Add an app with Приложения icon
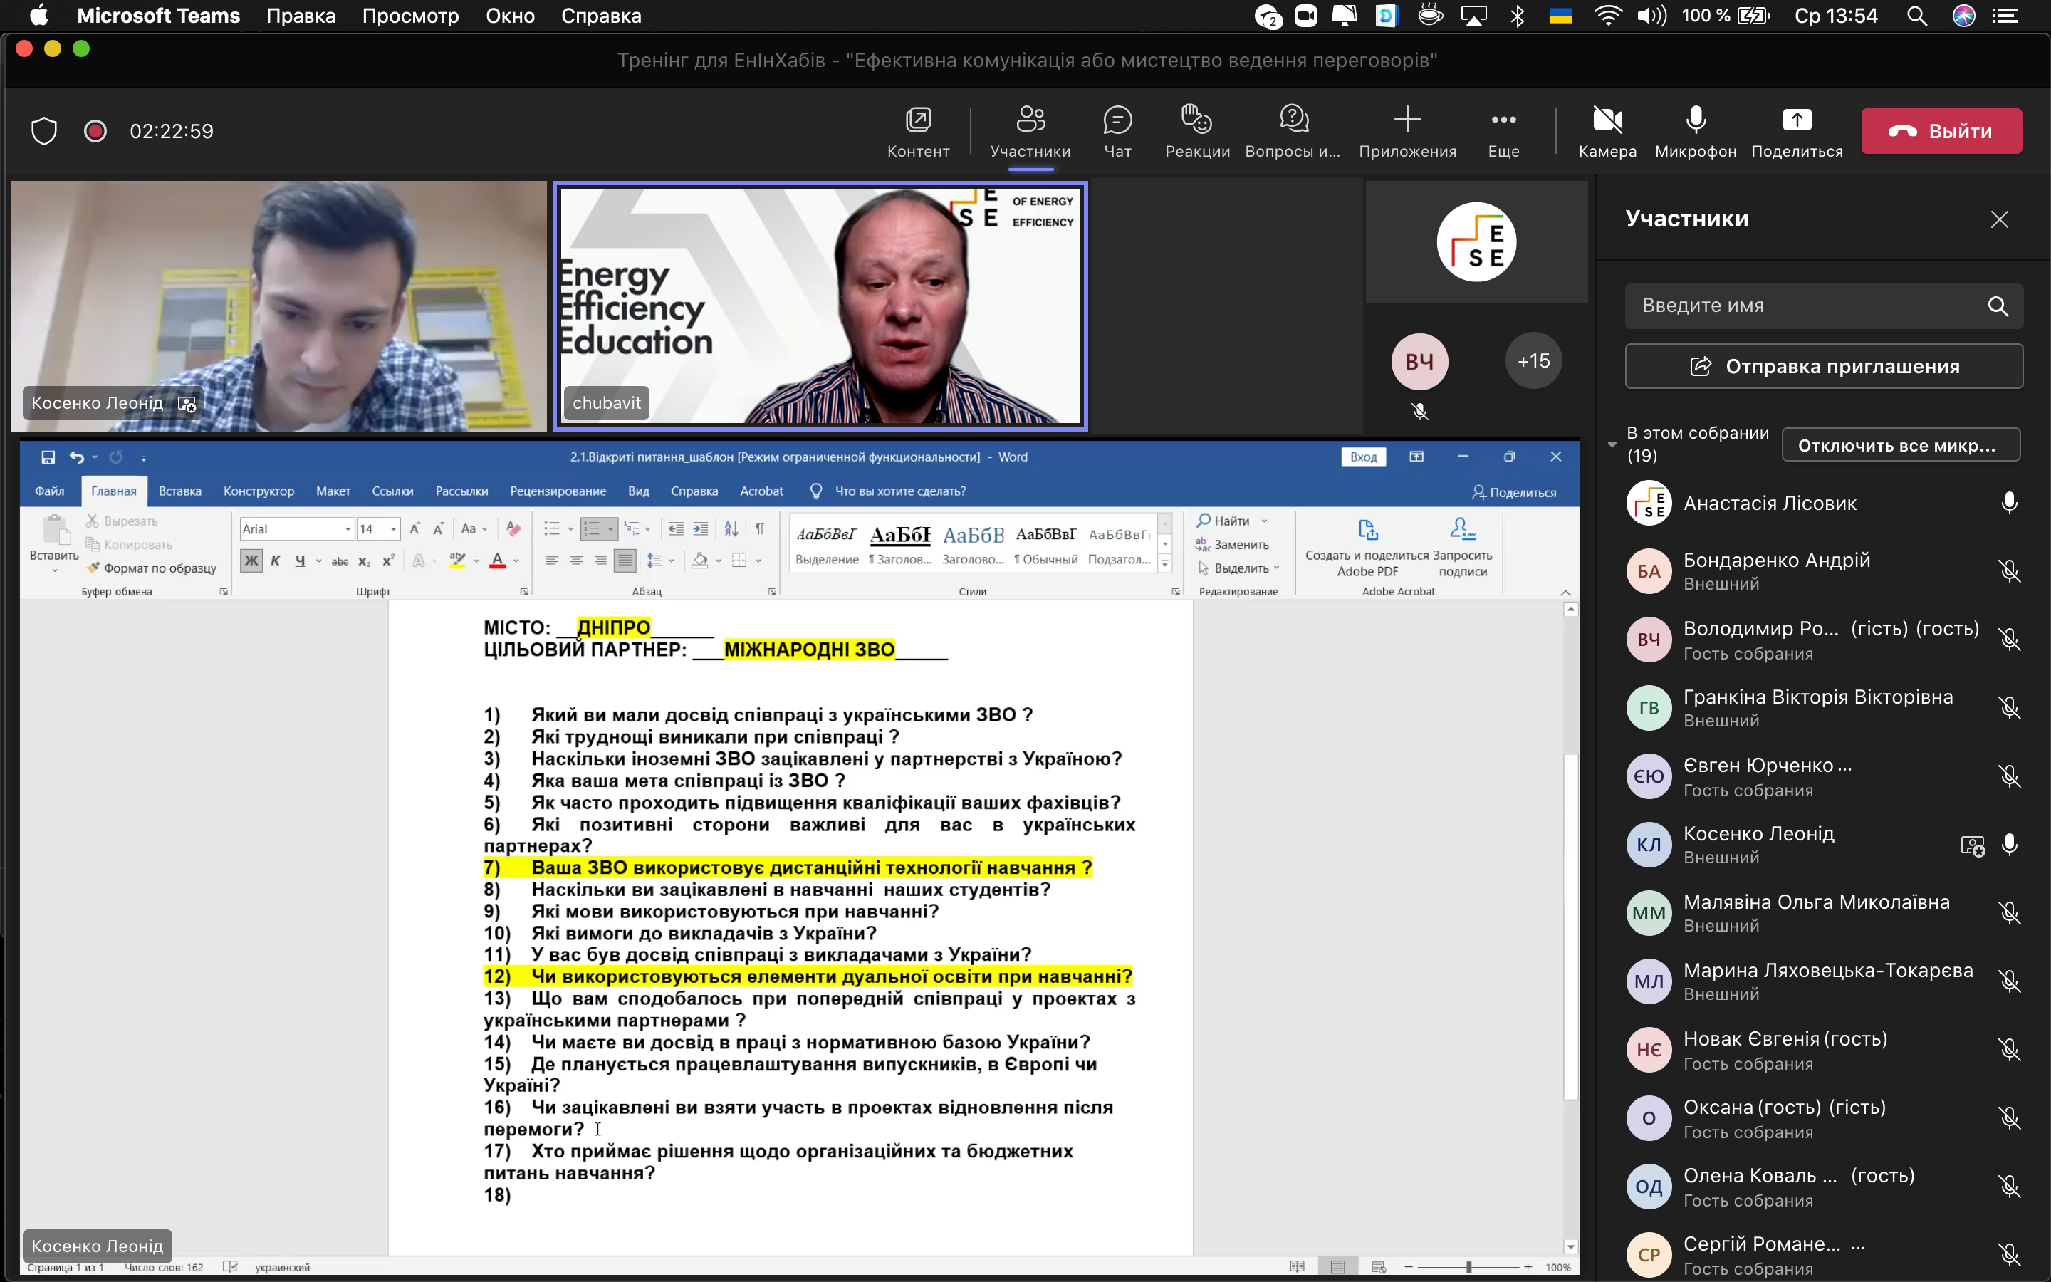This screenshot has width=2051, height=1282. tap(1407, 132)
